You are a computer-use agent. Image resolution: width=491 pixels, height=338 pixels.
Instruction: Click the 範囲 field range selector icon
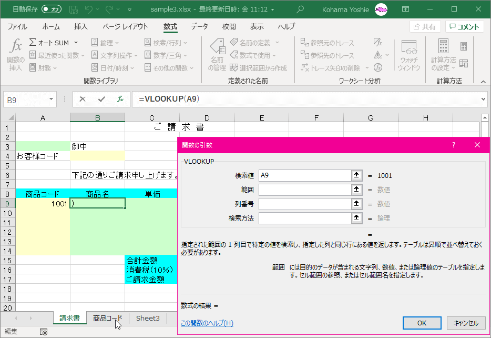(357, 190)
